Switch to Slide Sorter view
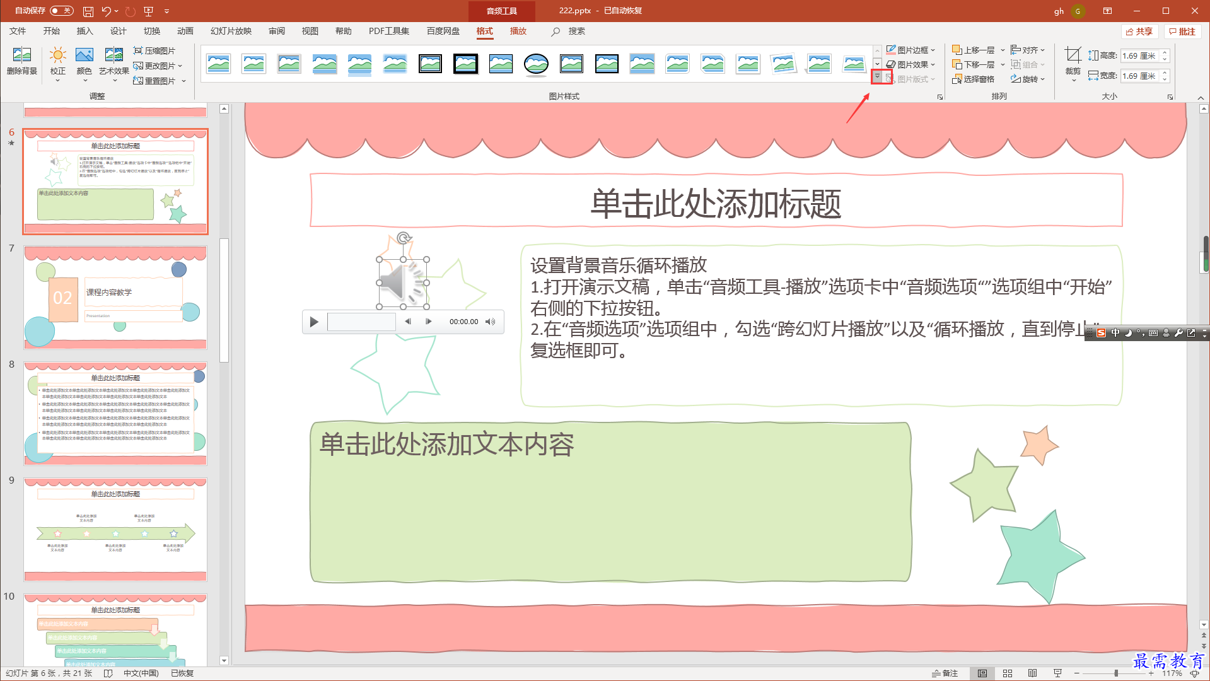Viewport: 1210px width, 681px height. coord(1008,673)
